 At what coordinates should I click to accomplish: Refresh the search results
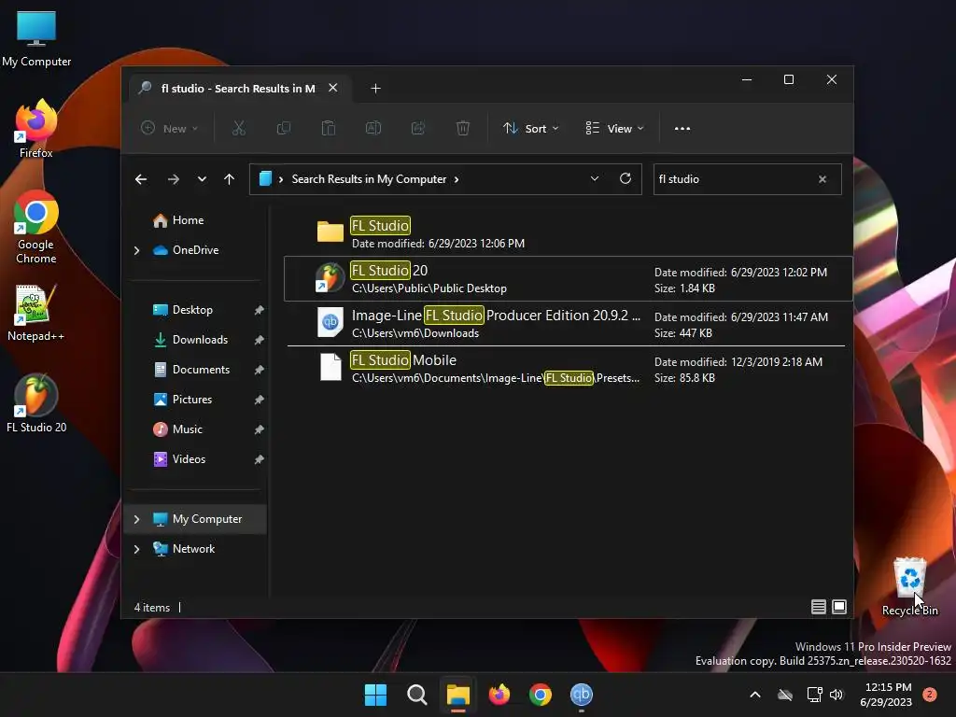(626, 178)
